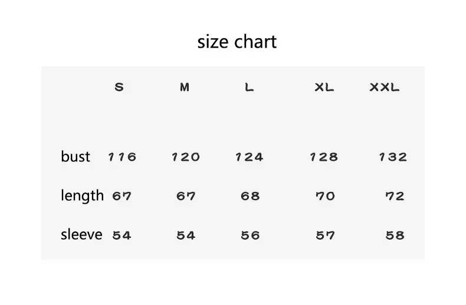Click the "sleeve" row label
Image resolution: width=466 pixels, height=305 pixels.
81,235
